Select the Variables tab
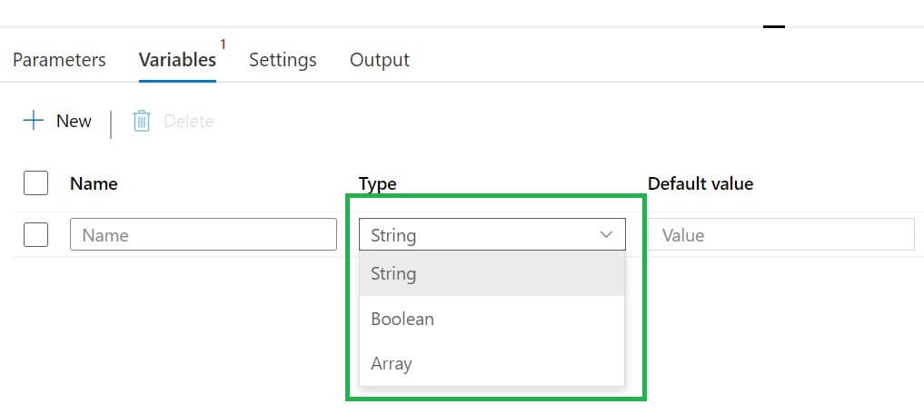Screen dimensions: 924x414 pos(177,60)
